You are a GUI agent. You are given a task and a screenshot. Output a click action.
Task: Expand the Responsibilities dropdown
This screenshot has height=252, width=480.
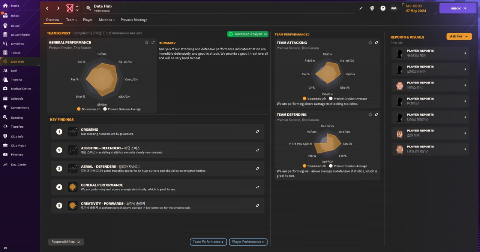pyautogui.click(x=66, y=242)
